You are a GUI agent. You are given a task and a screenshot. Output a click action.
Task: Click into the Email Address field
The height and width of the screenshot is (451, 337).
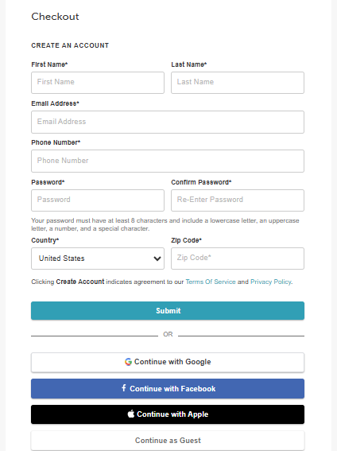pyautogui.click(x=168, y=122)
